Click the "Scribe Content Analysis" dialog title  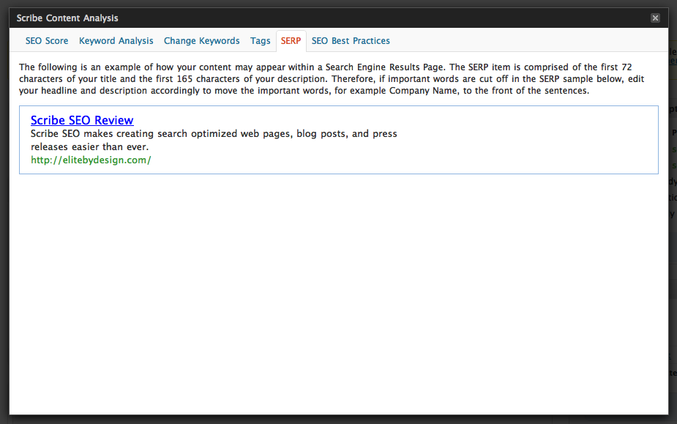click(67, 18)
